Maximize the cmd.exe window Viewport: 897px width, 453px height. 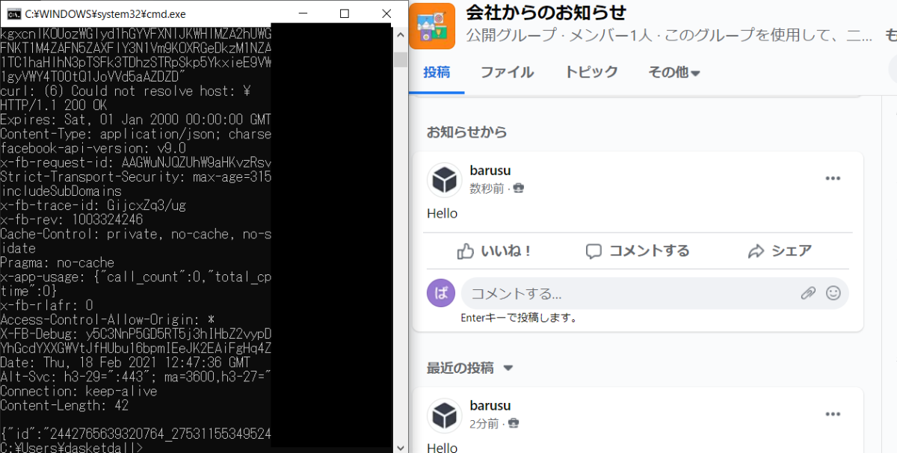click(x=345, y=13)
